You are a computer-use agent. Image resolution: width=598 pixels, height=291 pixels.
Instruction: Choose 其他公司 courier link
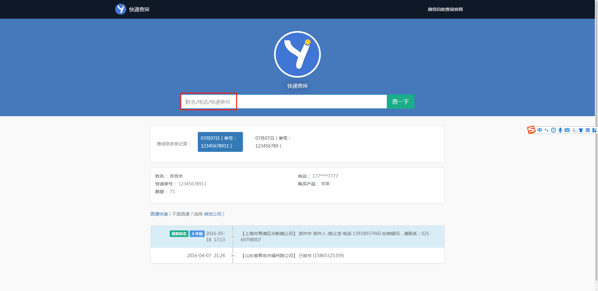coord(213,214)
